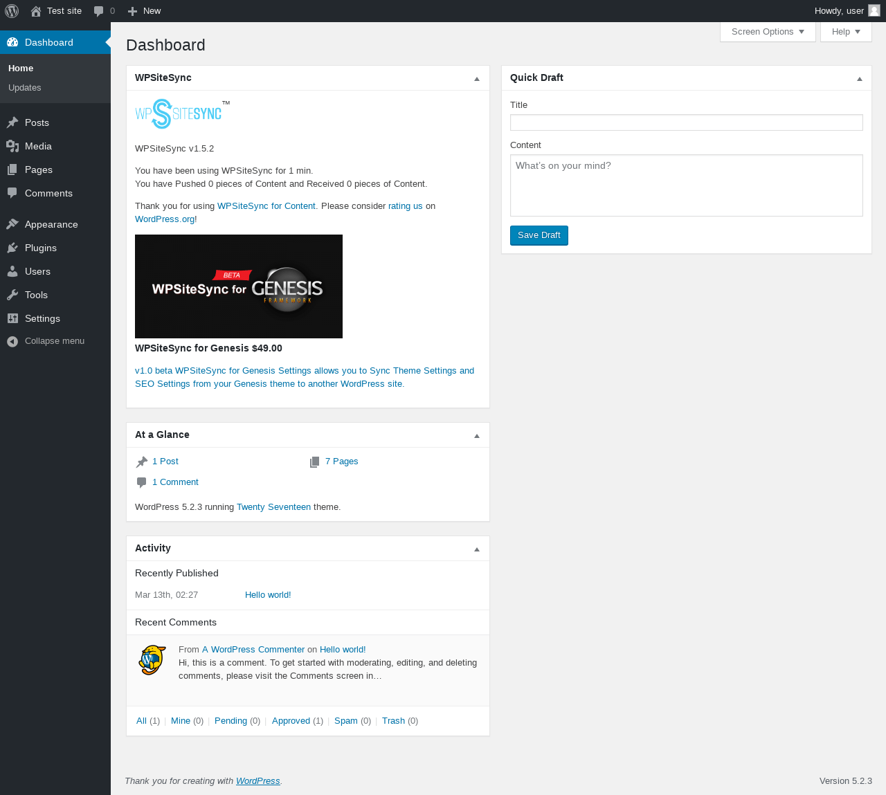The image size is (886, 795).
Task: View Trash comments filter
Action: pyautogui.click(x=393, y=721)
